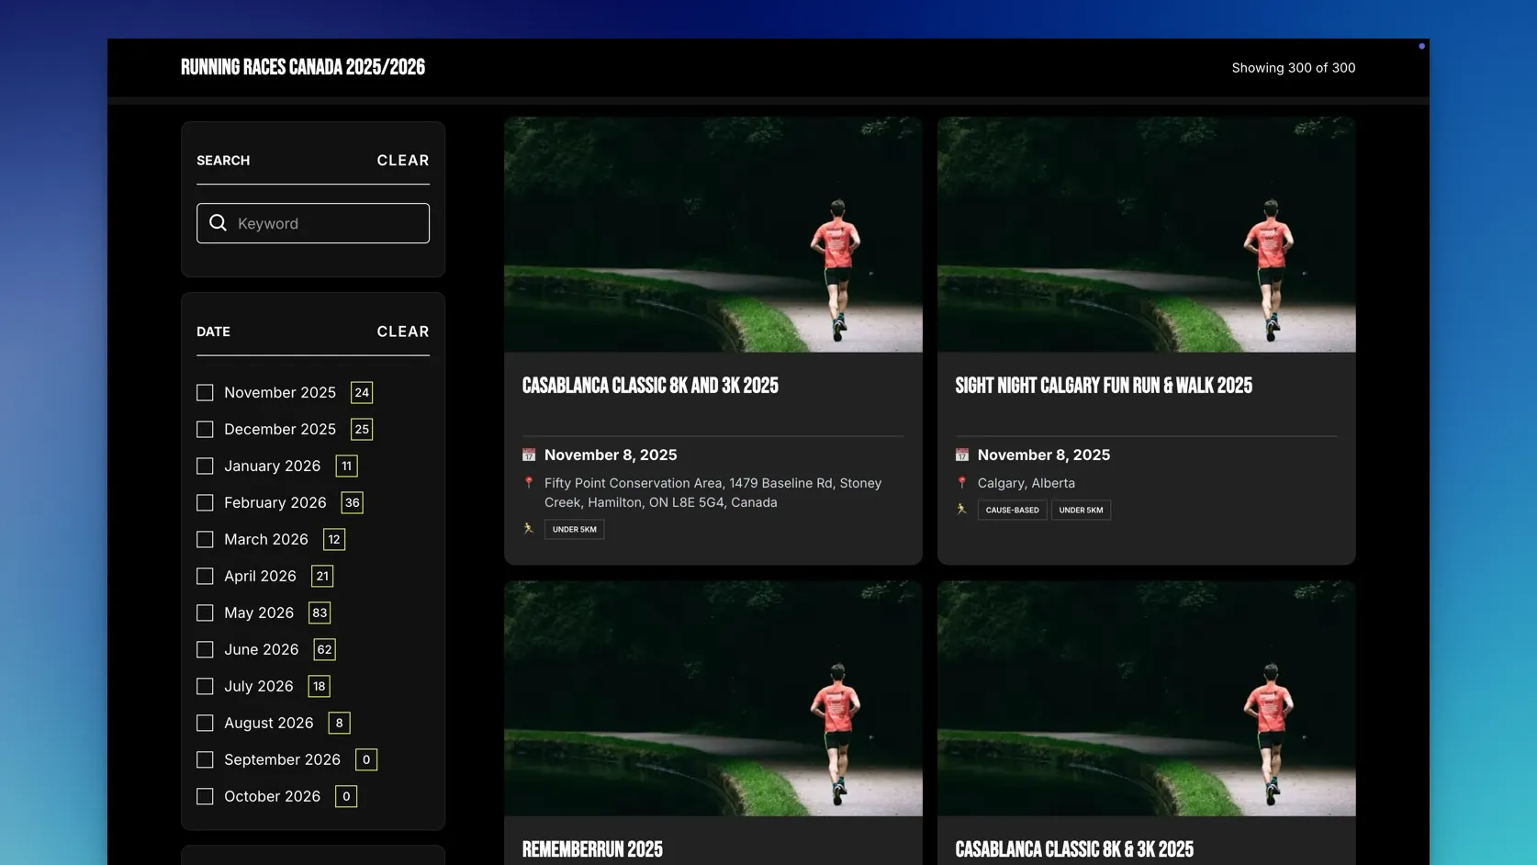Image resolution: width=1537 pixels, height=865 pixels.
Task: Clear the Date filter
Action: tap(403, 331)
